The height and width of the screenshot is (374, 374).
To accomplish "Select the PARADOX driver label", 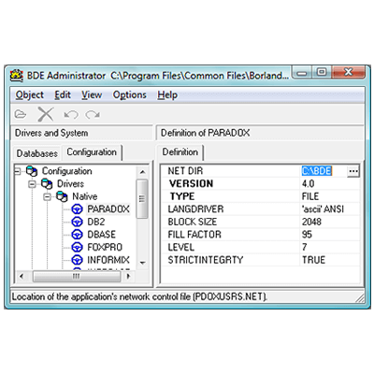I will [x=108, y=209].
